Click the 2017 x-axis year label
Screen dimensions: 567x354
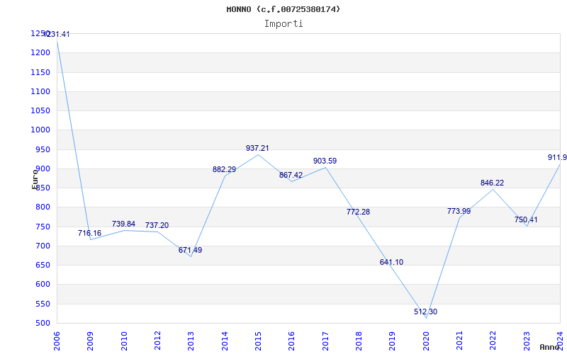click(x=325, y=341)
